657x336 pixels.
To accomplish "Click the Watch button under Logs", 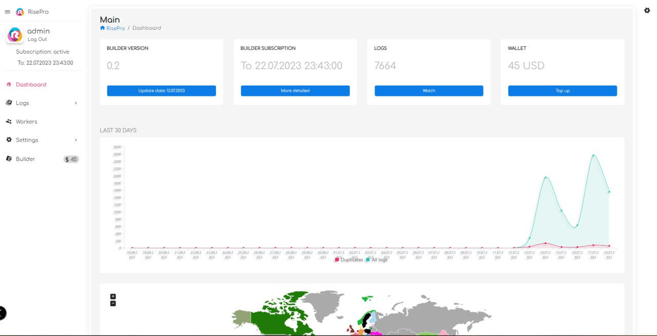I will (429, 91).
